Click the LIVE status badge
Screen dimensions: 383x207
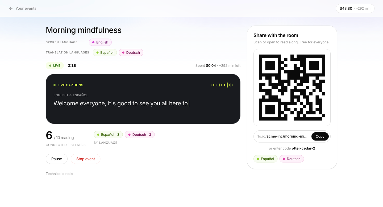coord(55,65)
